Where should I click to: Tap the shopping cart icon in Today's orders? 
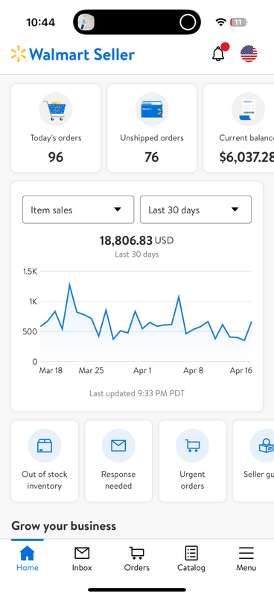tap(56, 110)
